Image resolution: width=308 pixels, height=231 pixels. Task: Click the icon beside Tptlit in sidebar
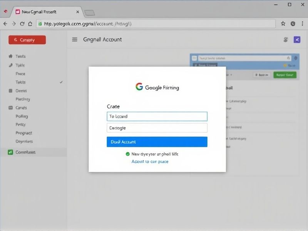tap(11, 65)
